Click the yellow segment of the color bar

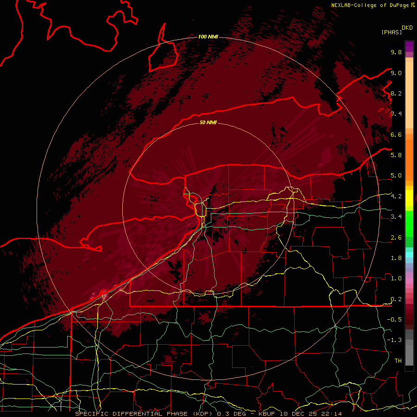point(409,198)
